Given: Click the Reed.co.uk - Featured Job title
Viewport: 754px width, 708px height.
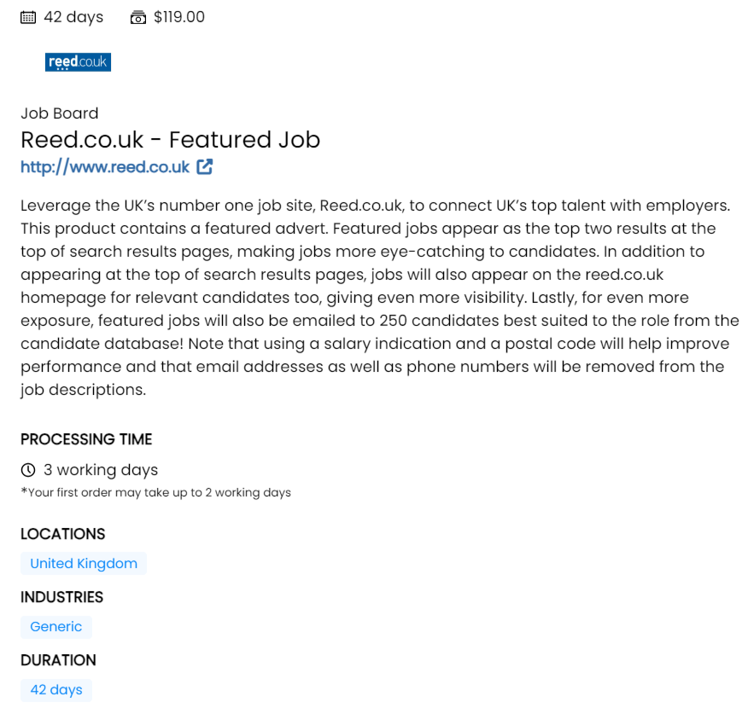Looking at the screenshot, I should [171, 140].
